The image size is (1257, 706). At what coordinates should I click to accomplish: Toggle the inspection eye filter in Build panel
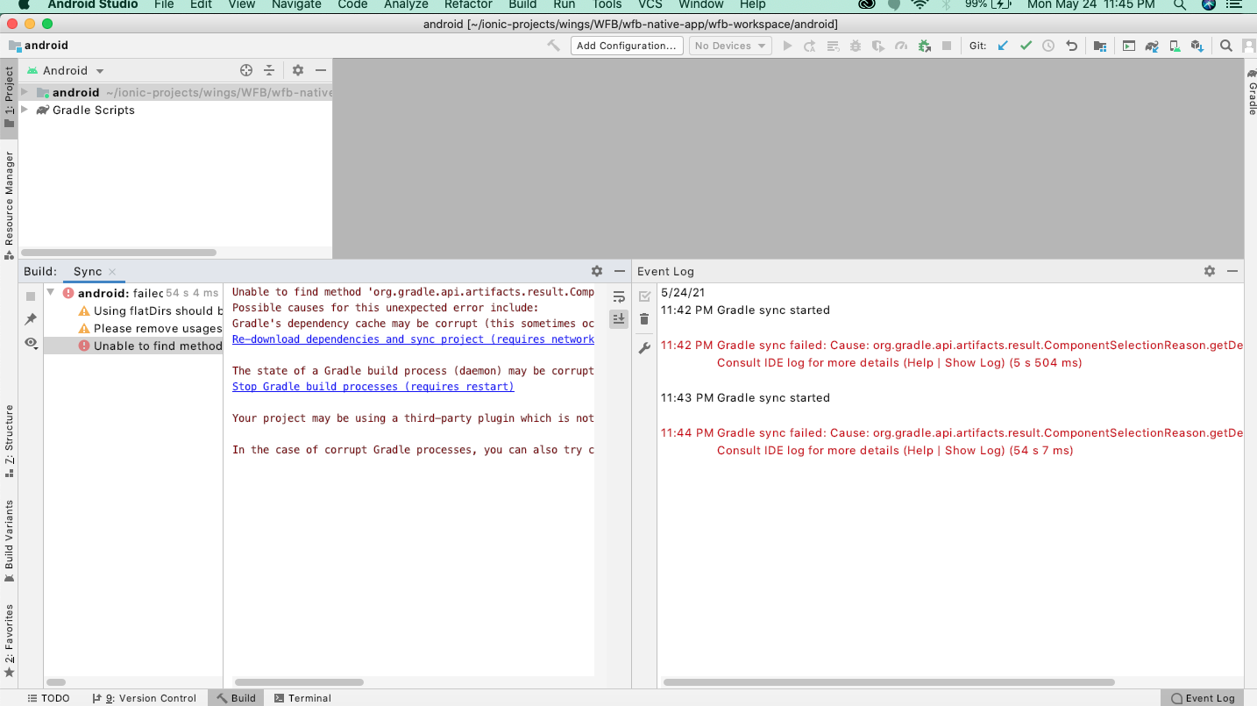(31, 344)
